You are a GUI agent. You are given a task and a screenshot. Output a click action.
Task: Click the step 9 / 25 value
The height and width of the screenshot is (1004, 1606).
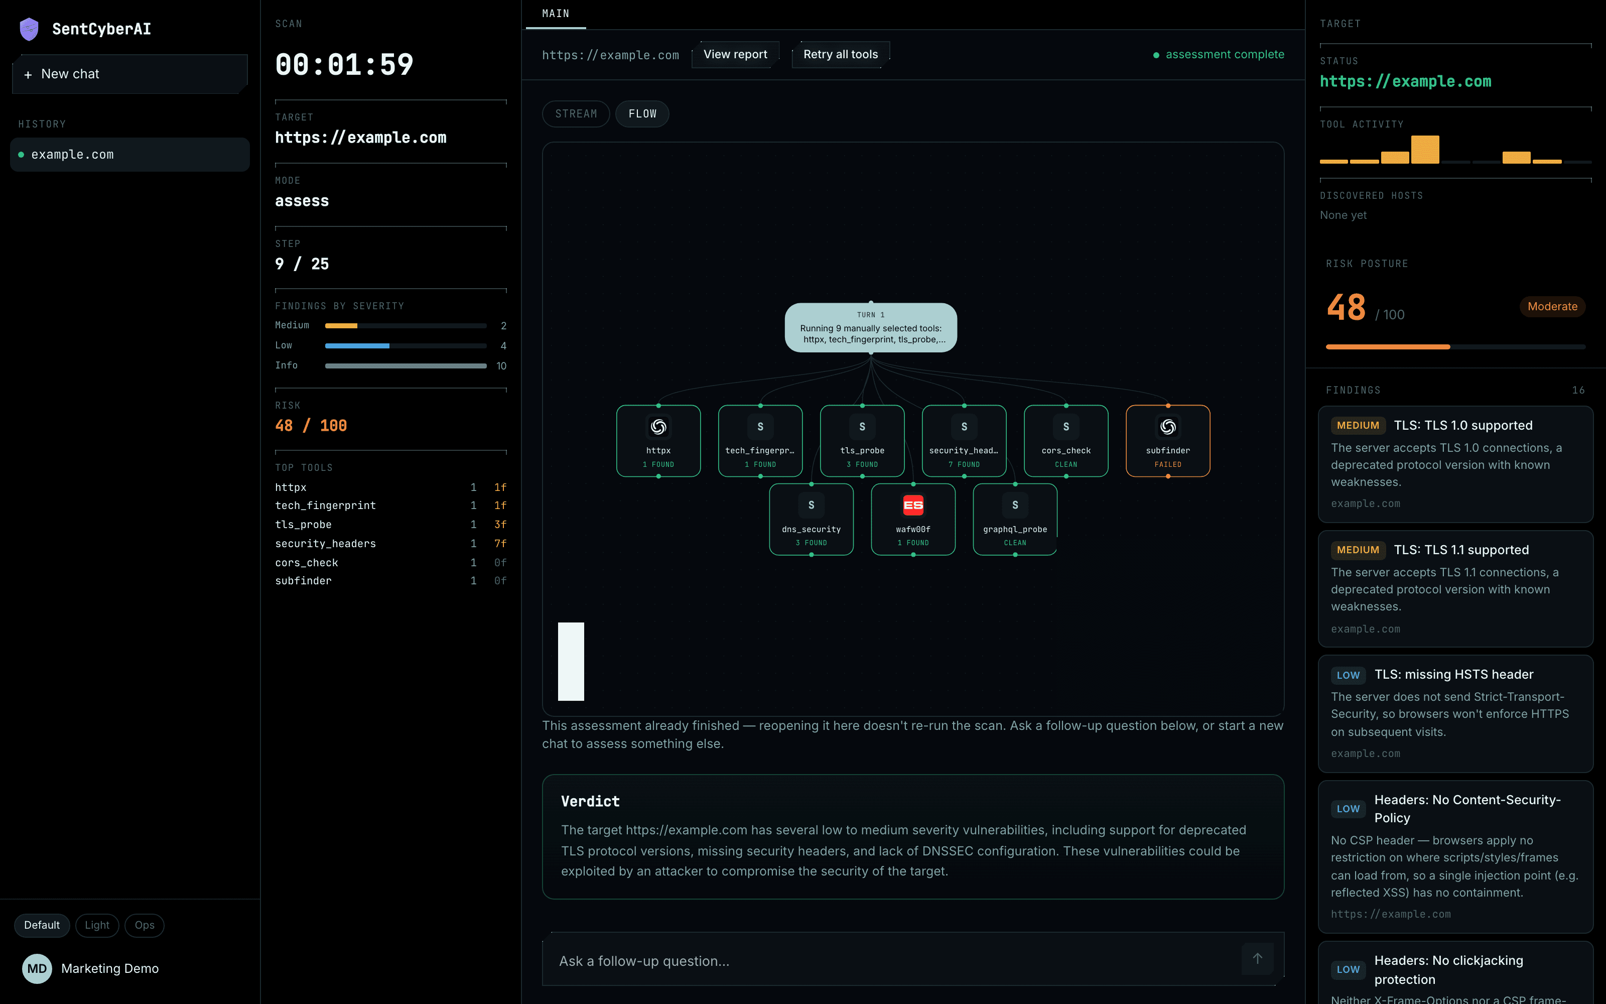point(302,264)
